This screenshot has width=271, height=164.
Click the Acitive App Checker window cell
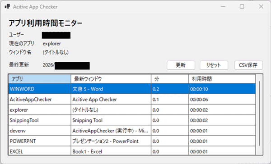click(x=111, y=100)
